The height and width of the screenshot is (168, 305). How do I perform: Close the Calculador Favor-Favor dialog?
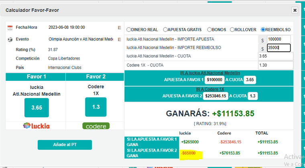[x=295, y=10]
